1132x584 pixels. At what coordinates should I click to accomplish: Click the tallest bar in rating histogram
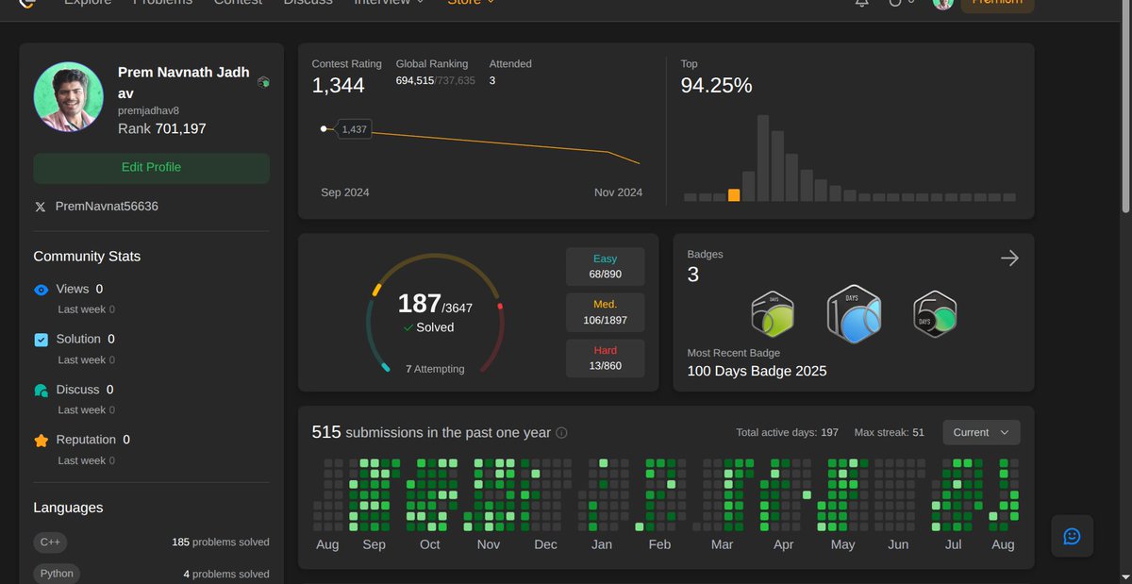click(x=762, y=158)
